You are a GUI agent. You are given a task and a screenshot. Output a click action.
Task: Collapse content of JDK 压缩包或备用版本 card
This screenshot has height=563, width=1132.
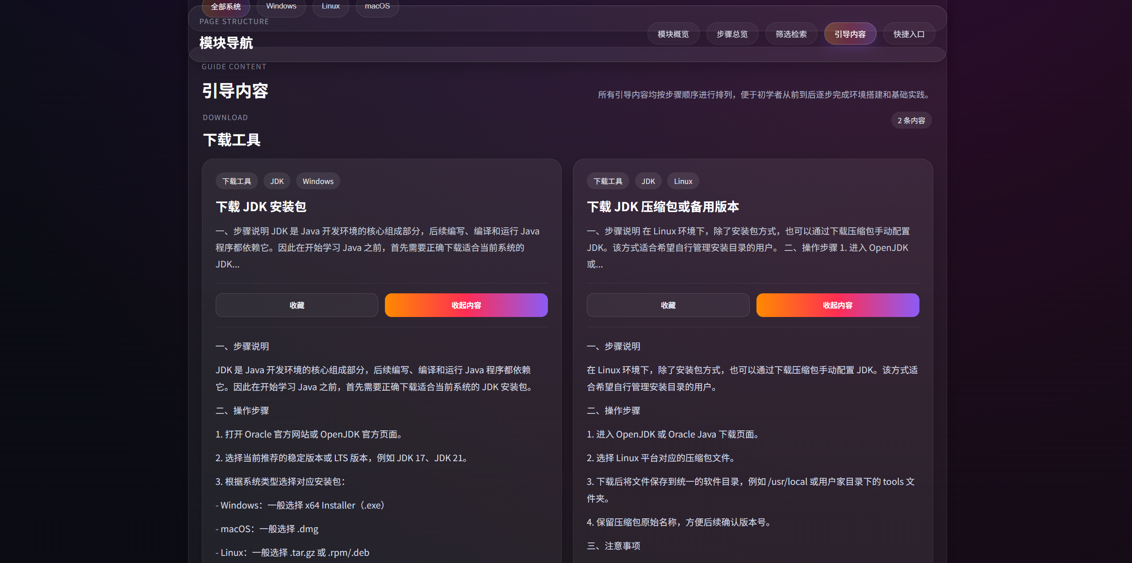[838, 305]
